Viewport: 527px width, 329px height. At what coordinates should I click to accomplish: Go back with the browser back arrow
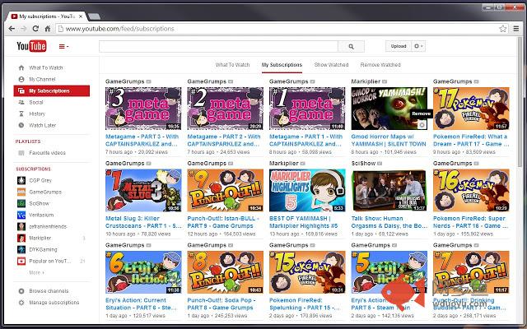[12, 29]
